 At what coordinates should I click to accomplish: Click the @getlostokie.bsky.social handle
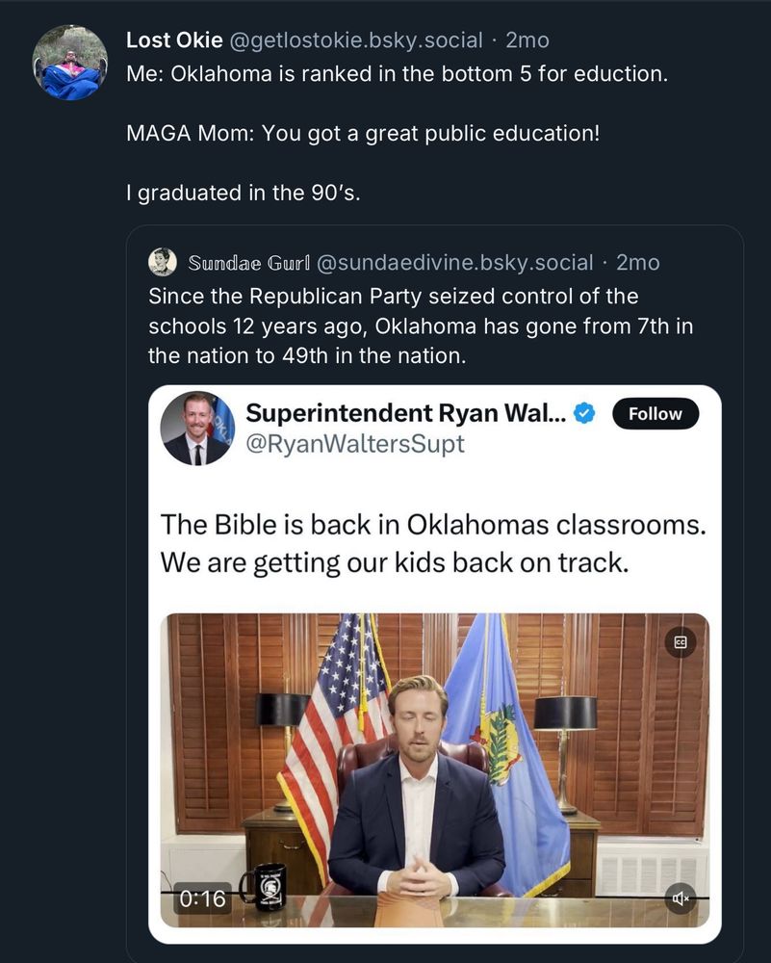pos(355,40)
